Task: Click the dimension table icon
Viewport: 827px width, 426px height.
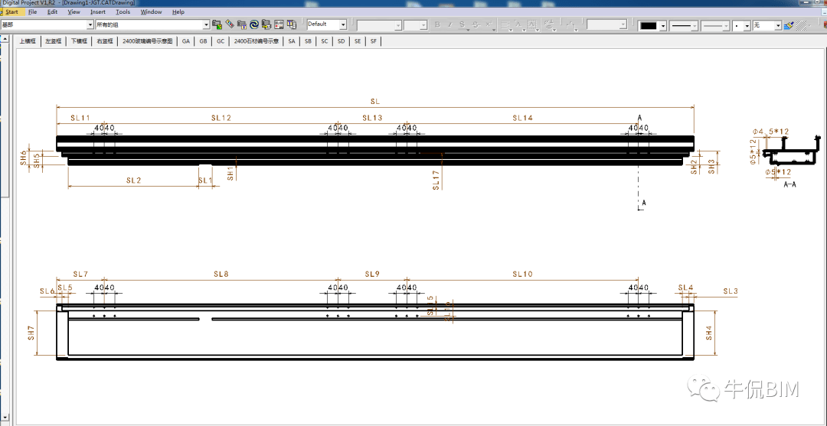Action: tap(279, 24)
